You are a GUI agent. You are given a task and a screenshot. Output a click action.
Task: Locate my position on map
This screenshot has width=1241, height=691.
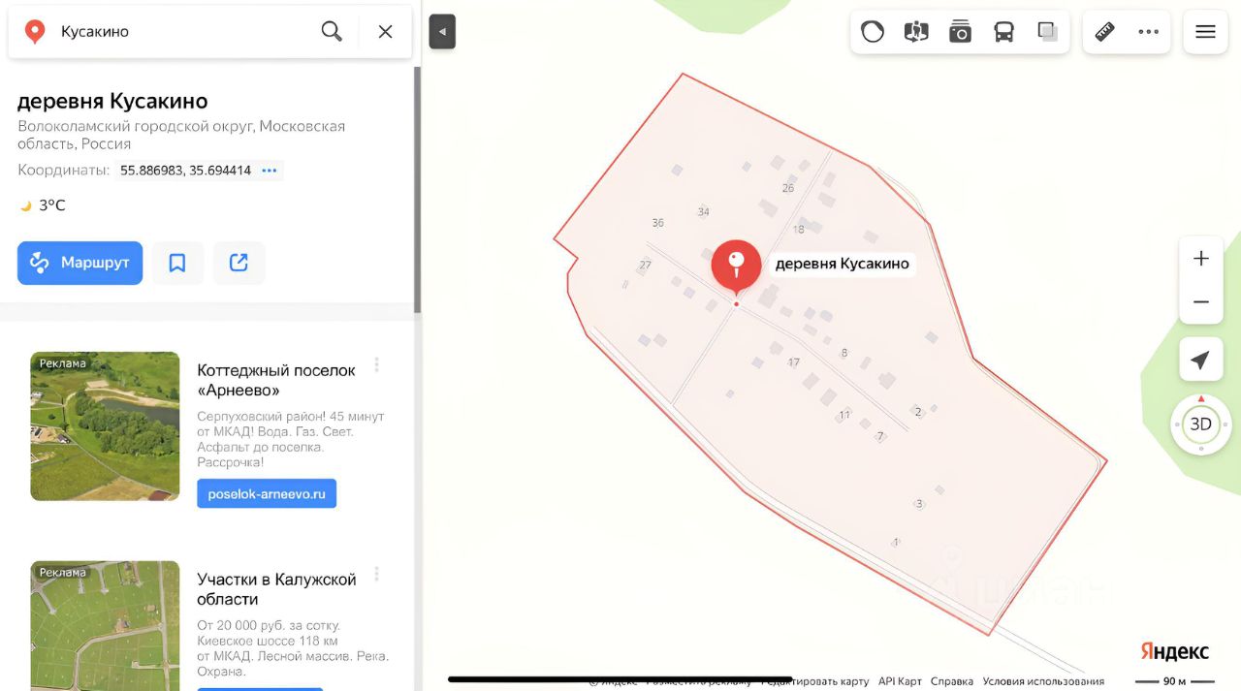tap(1200, 361)
